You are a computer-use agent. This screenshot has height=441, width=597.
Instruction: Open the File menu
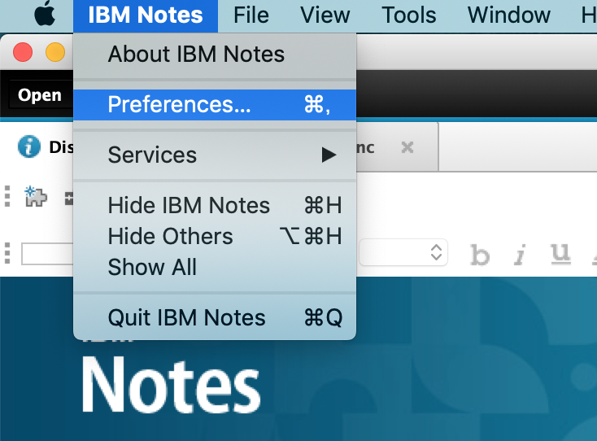(x=251, y=15)
